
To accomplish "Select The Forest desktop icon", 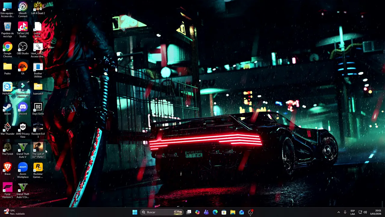I will point(8,149).
